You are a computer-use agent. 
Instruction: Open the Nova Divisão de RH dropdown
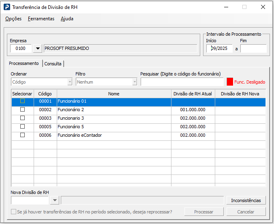pyautogui.click(x=55, y=200)
